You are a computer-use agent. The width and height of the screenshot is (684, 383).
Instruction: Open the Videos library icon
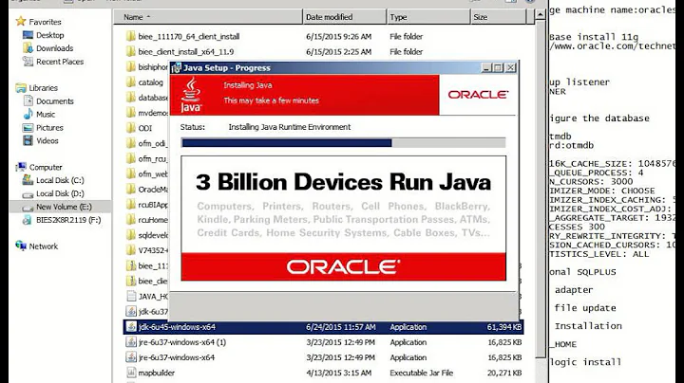click(x=28, y=140)
